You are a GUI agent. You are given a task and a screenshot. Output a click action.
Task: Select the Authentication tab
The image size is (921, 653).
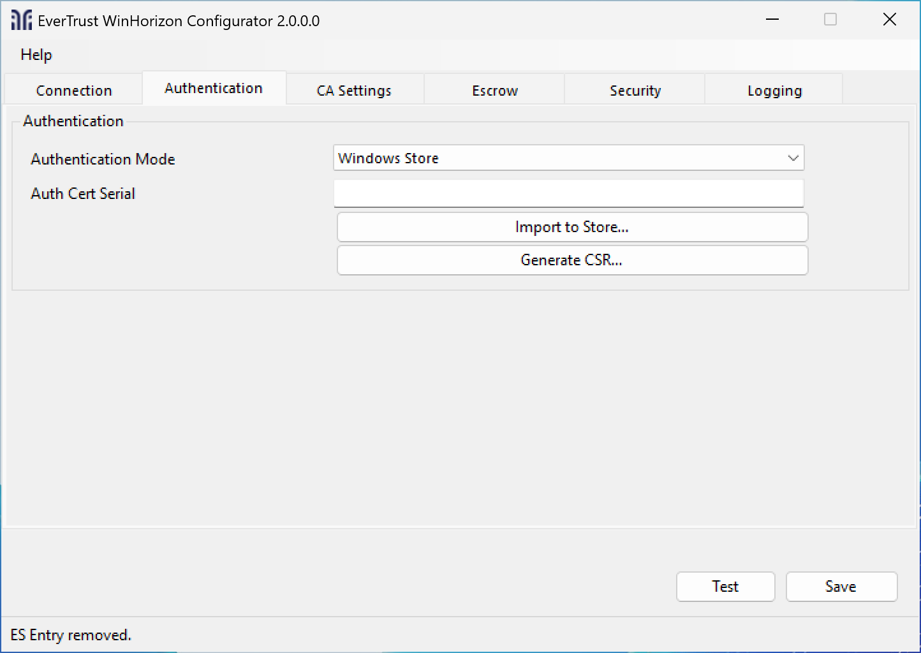point(214,89)
